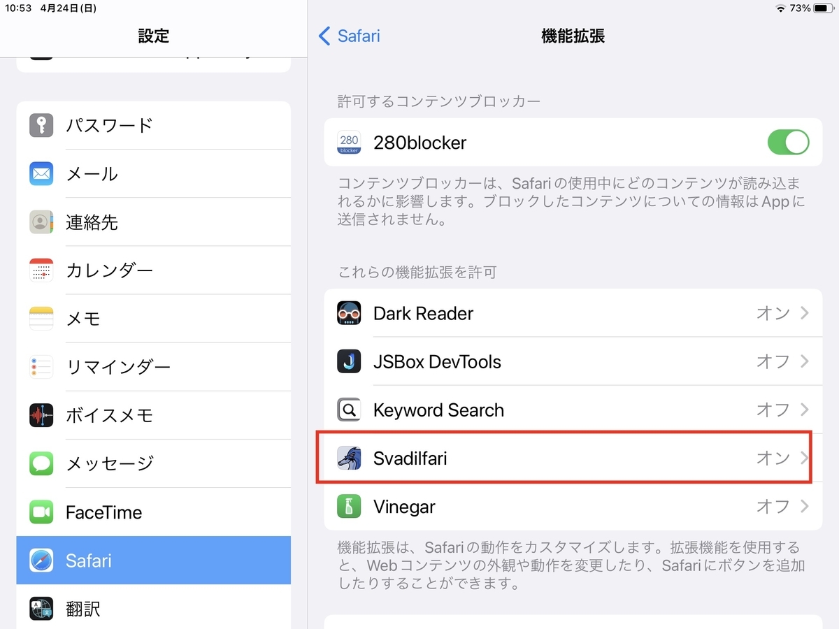
Task: Tap the オフ status of Vinegar
Action: point(773,507)
